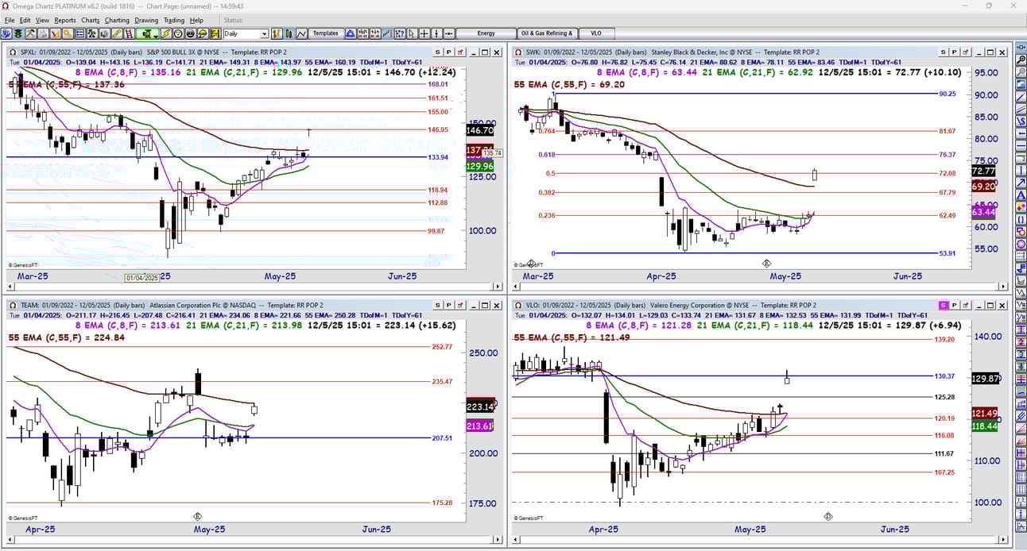Toggle the pink S button on VLO chart
This screenshot has height=551, width=1027.
point(944,305)
